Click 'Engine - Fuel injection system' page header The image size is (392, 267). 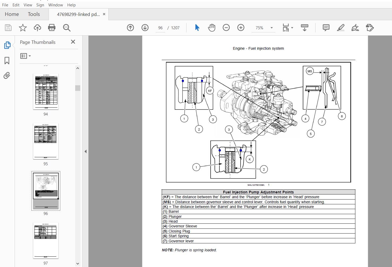(x=258, y=48)
